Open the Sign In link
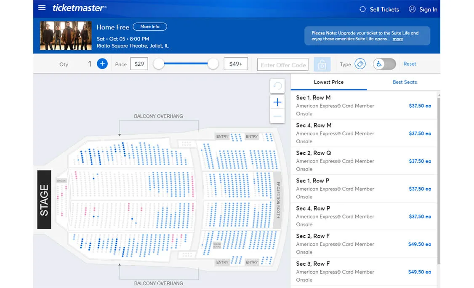This screenshot has width=474, height=288. (423, 9)
